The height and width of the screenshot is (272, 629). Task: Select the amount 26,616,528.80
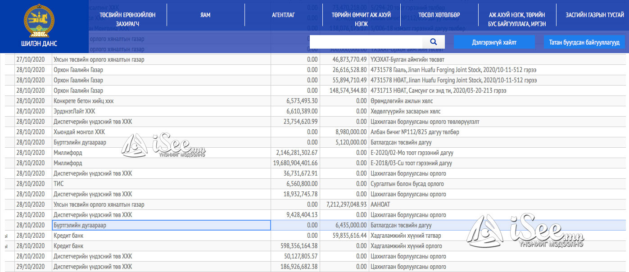pos(344,70)
